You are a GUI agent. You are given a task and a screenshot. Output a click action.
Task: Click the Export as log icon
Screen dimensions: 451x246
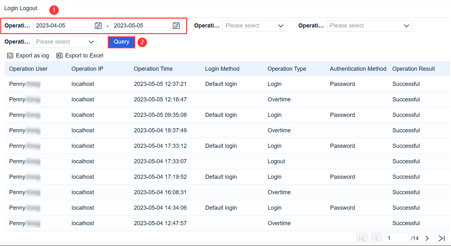tap(9, 55)
